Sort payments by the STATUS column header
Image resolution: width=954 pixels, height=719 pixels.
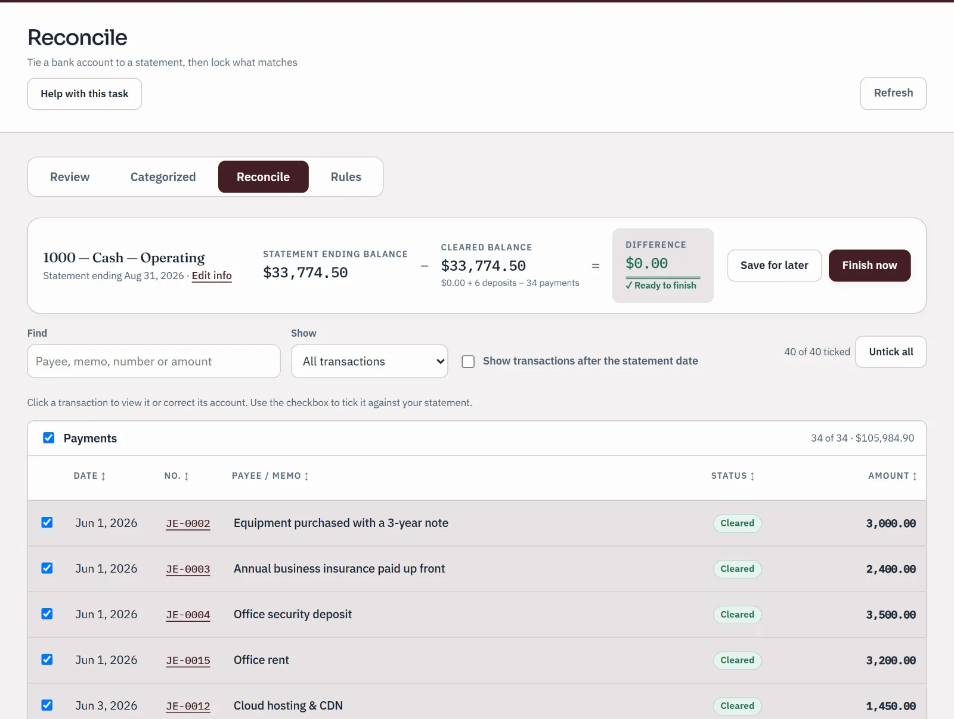733,476
